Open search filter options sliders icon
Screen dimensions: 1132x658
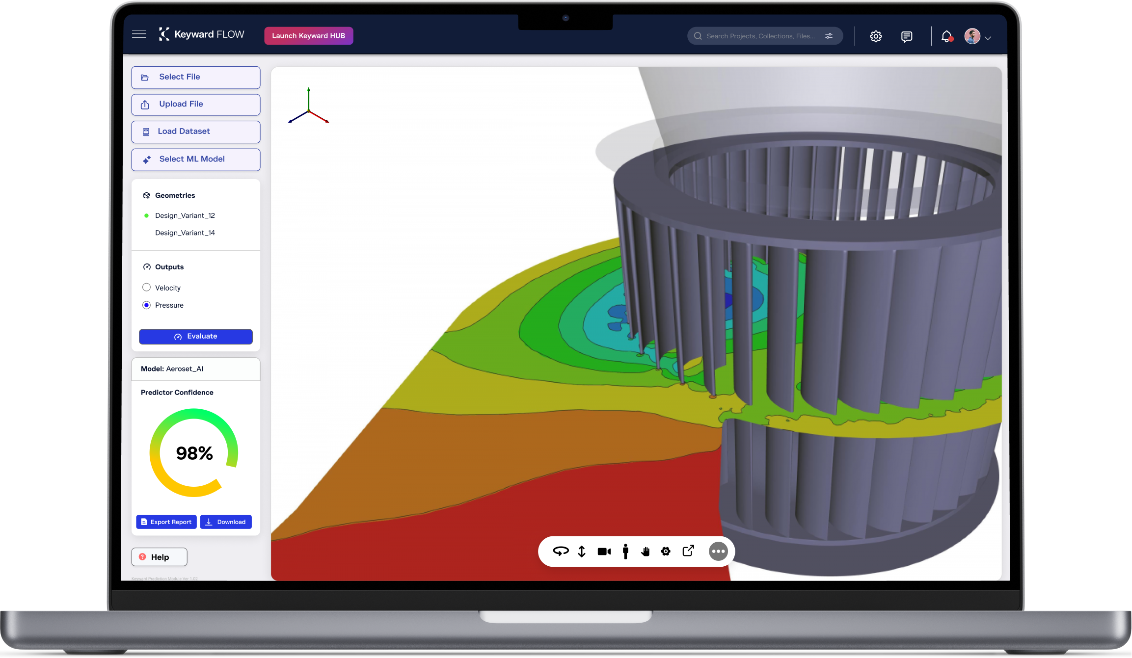pyautogui.click(x=829, y=36)
